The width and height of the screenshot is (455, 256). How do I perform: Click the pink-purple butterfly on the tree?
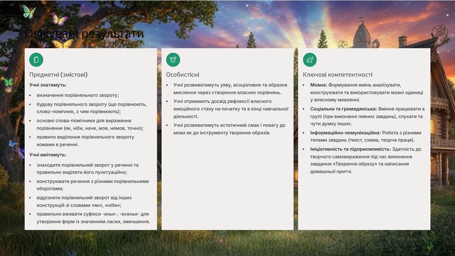tap(60, 19)
